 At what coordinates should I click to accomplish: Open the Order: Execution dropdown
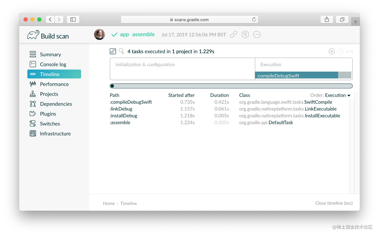click(x=330, y=95)
